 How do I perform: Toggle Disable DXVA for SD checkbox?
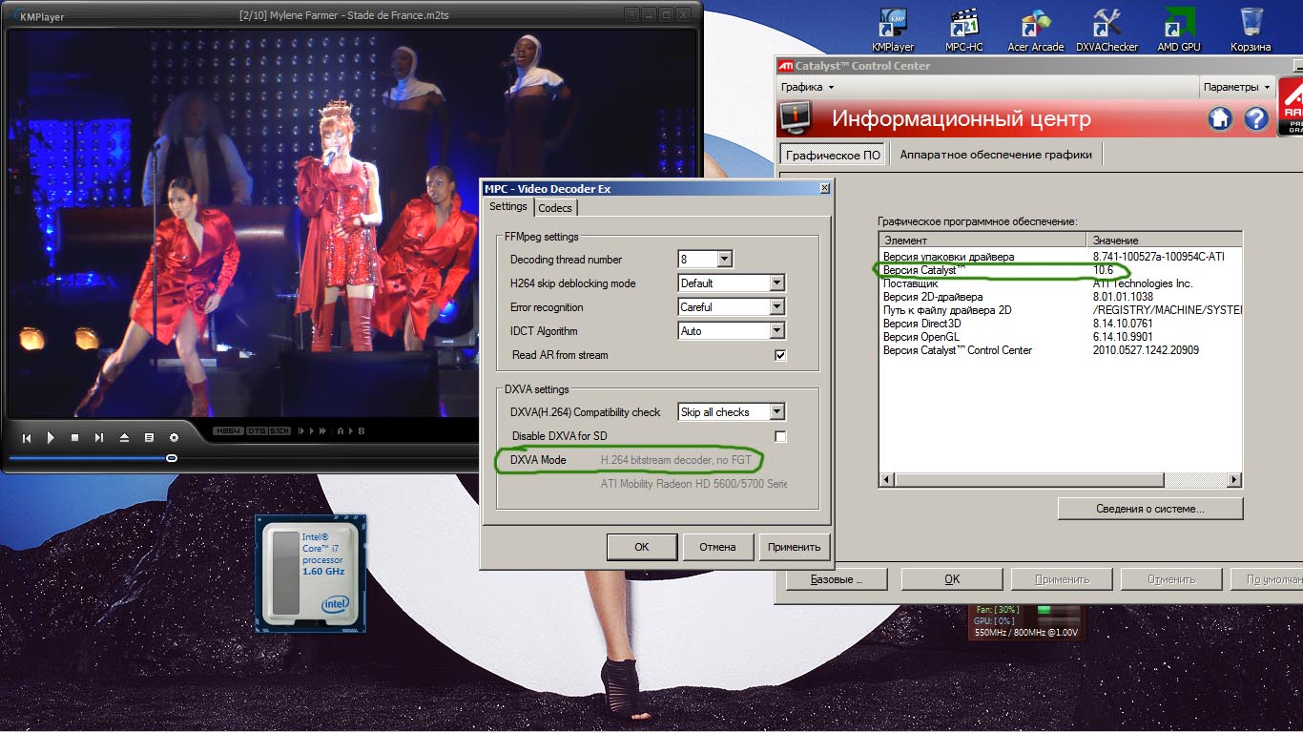point(780,436)
